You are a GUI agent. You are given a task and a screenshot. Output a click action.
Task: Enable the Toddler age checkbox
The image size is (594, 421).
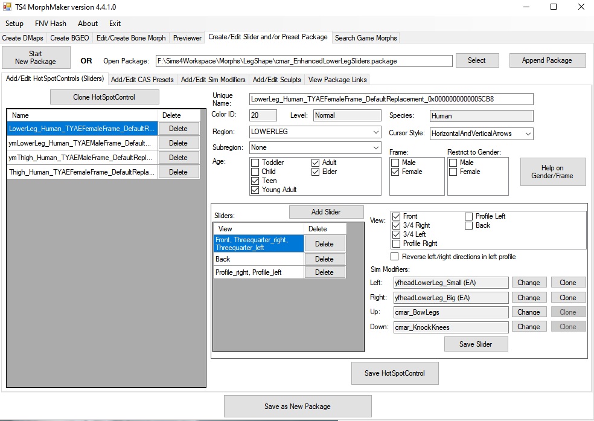pos(255,162)
